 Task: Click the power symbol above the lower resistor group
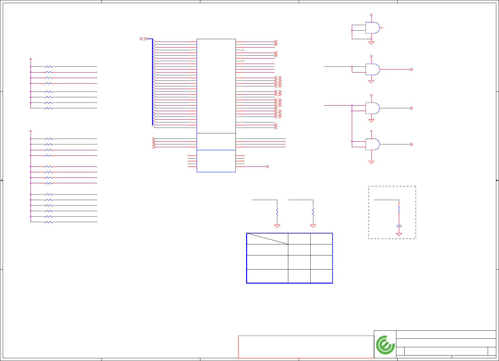(x=31, y=131)
